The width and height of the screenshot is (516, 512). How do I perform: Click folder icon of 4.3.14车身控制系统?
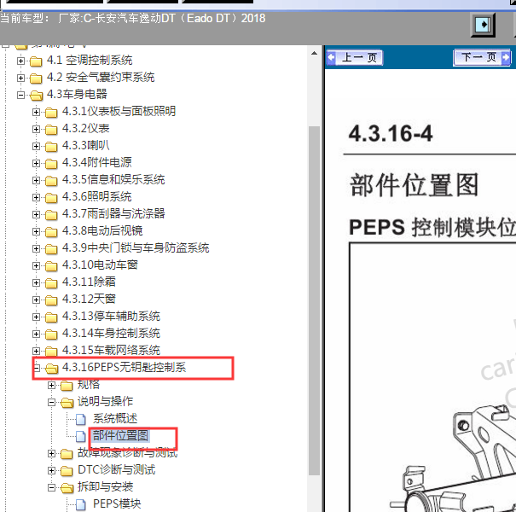tap(51, 335)
